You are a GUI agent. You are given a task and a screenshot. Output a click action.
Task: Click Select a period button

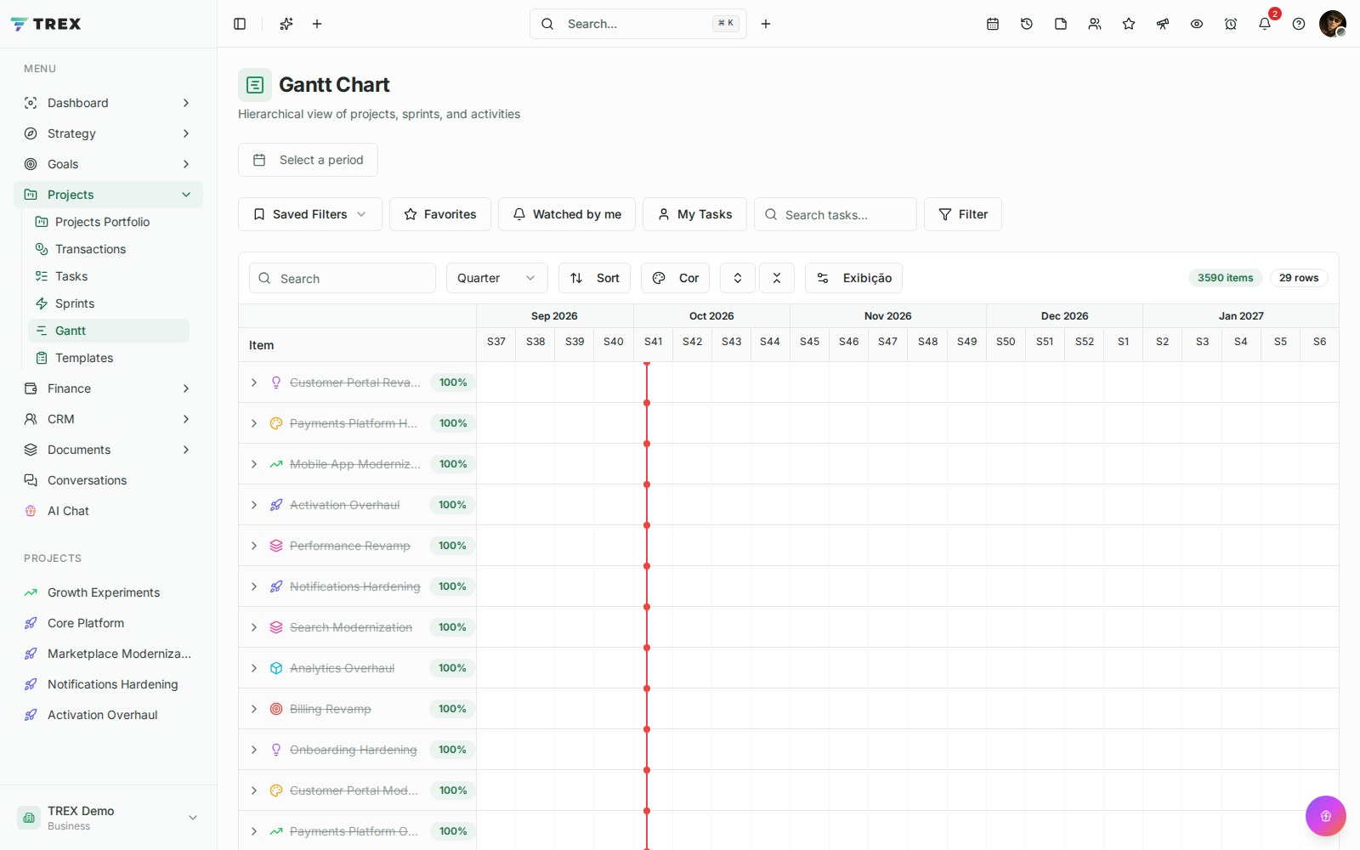[x=308, y=160]
